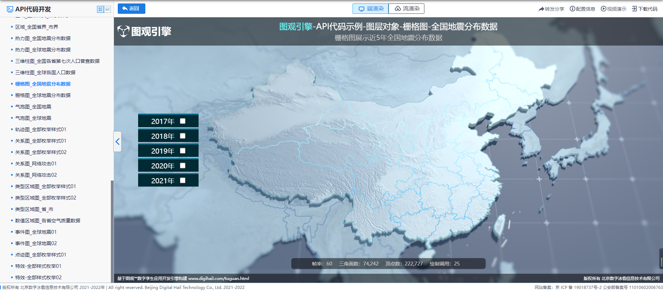Open 气泡图_全国地震 example

click(33, 107)
